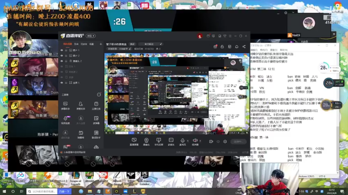Image resolution: width=348 pixels, height=195 pixels.
Task: Expand mode switch beside app logo
Action: click(91, 36)
